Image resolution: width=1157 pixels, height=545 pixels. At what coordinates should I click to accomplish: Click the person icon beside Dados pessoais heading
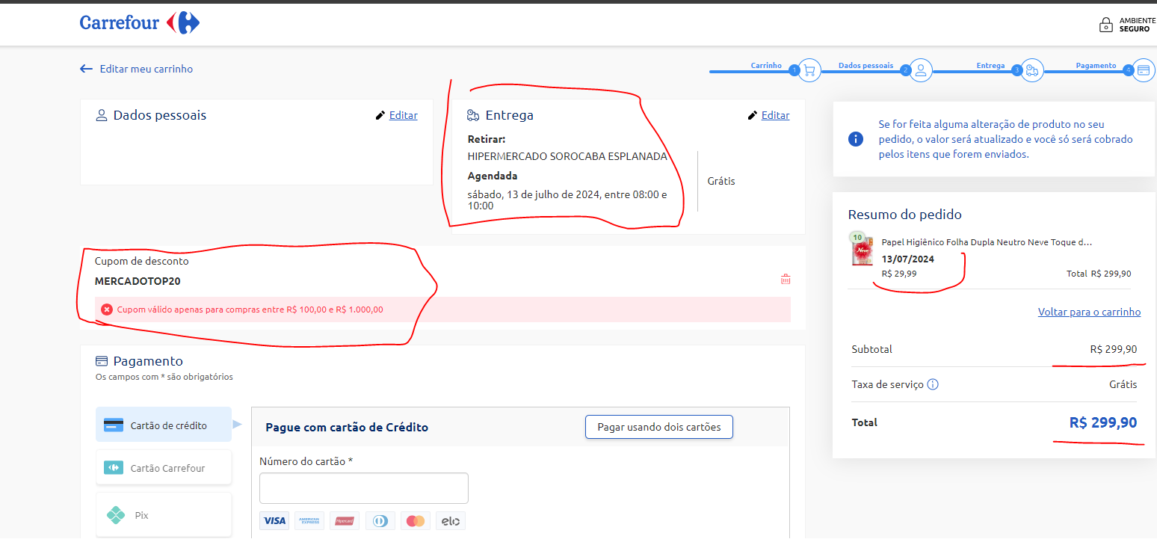(102, 115)
